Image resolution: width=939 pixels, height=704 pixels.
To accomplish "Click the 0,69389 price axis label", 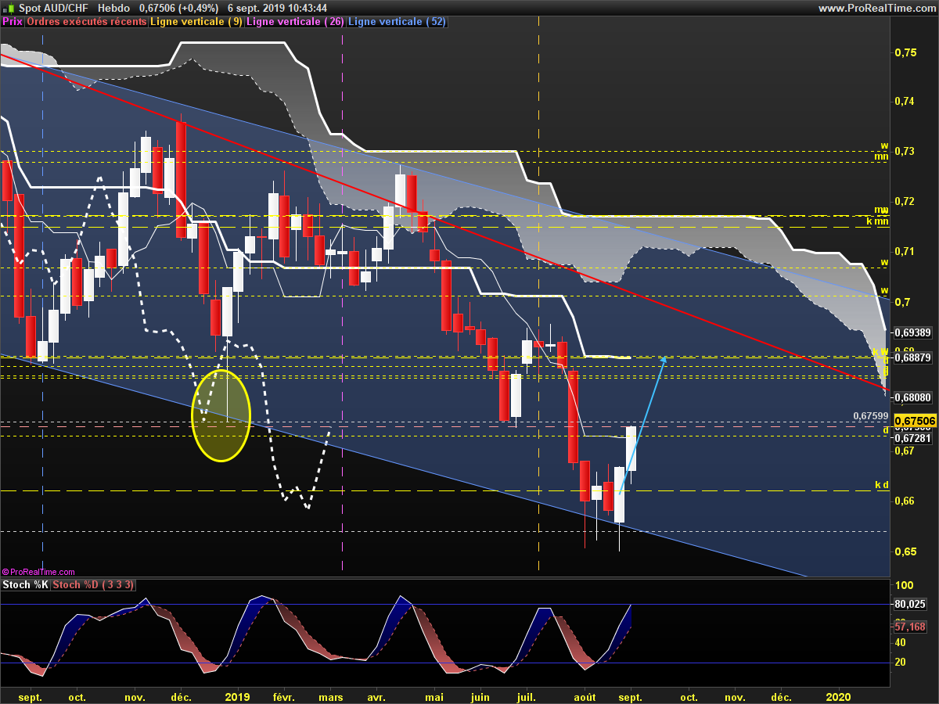I will [912, 332].
